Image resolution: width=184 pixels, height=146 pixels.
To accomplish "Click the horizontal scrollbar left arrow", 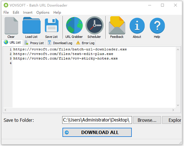I will click(x=5, y=110).
